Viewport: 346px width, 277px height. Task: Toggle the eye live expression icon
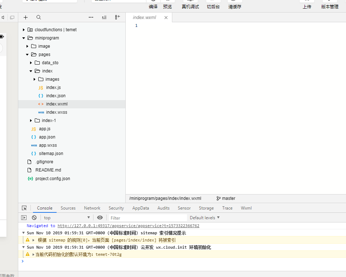tap(100, 217)
